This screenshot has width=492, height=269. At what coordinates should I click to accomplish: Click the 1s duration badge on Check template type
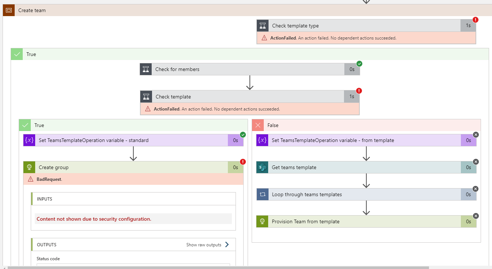click(468, 25)
